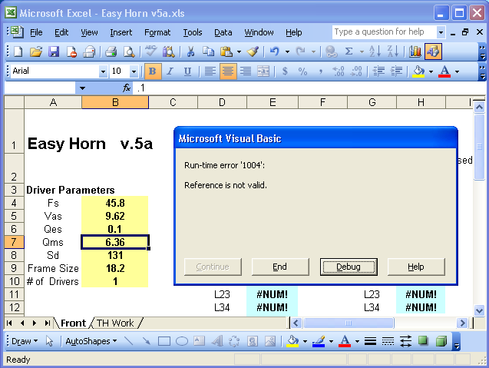Expand the Paste options arrow
The width and height of the screenshot is (489, 368).
239,51
